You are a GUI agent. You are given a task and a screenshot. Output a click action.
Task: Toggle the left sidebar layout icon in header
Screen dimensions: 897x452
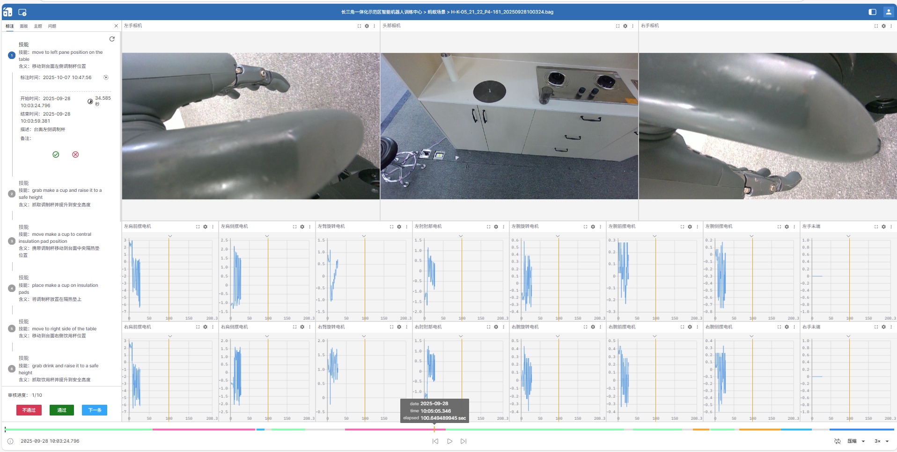click(x=872, y=12)
